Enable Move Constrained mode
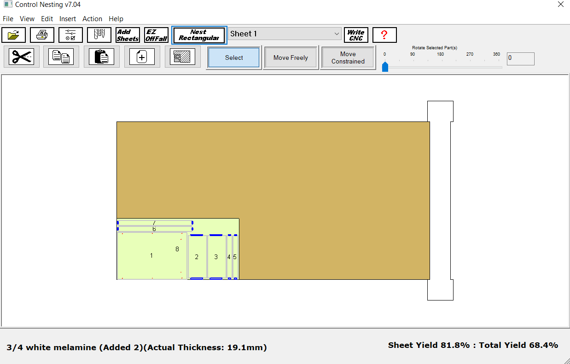The height and width of the screenshot is (364, 570). pyautogui.click(x=348, y=58)
